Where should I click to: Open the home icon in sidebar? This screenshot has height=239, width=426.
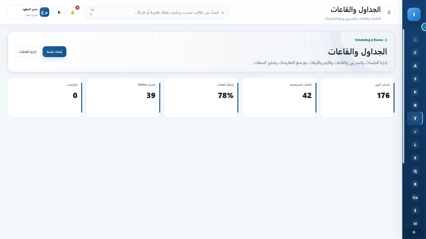point(415,40)
